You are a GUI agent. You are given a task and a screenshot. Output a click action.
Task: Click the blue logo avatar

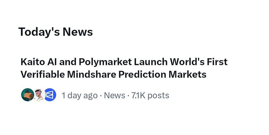click(50, 95)
